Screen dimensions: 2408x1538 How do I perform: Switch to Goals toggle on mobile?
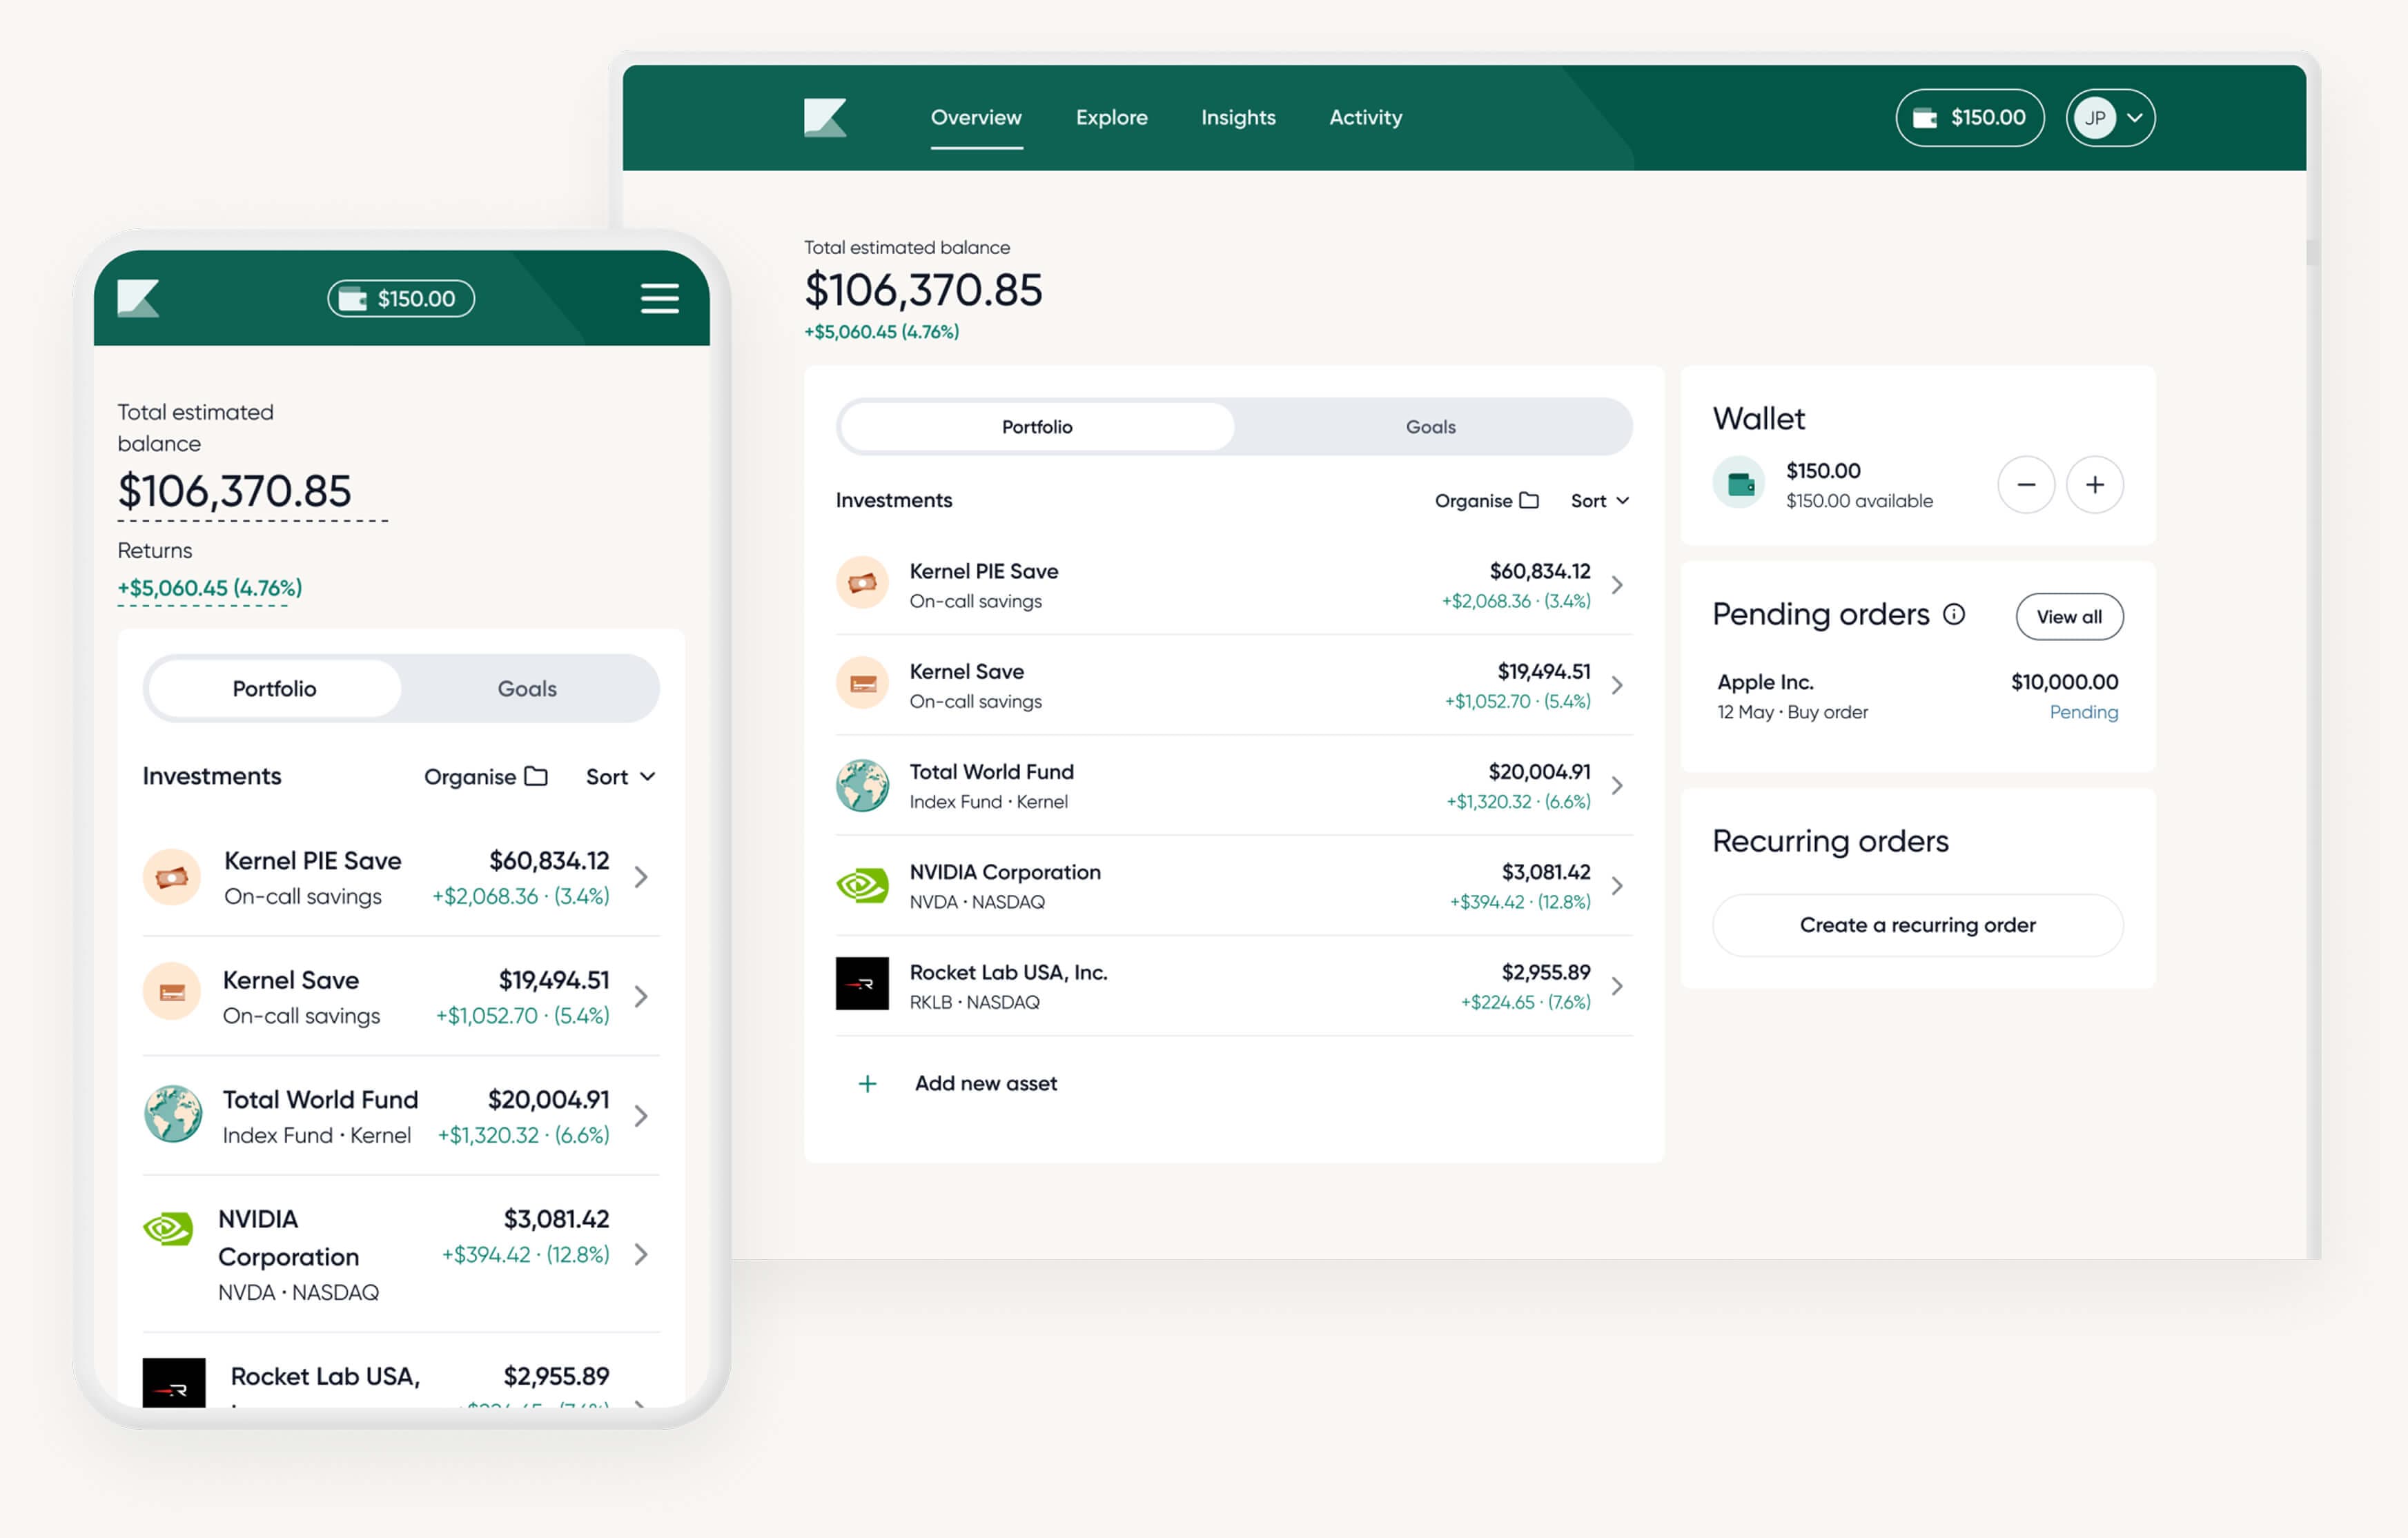pos(528,689)
